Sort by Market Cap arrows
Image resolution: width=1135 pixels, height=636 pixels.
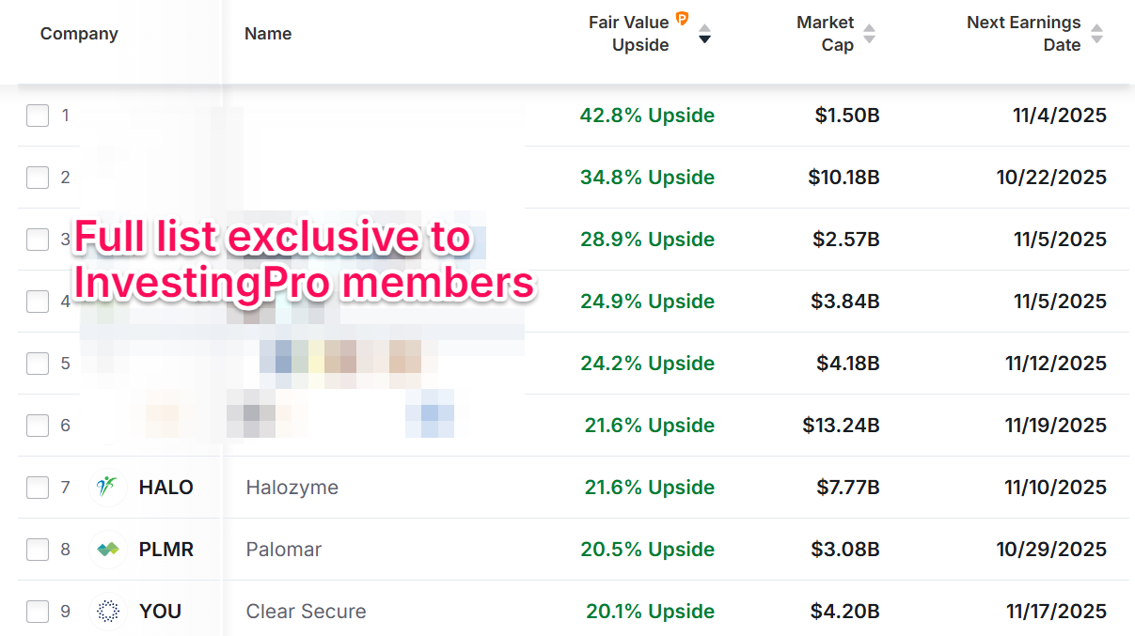click(x=869, y=34)
